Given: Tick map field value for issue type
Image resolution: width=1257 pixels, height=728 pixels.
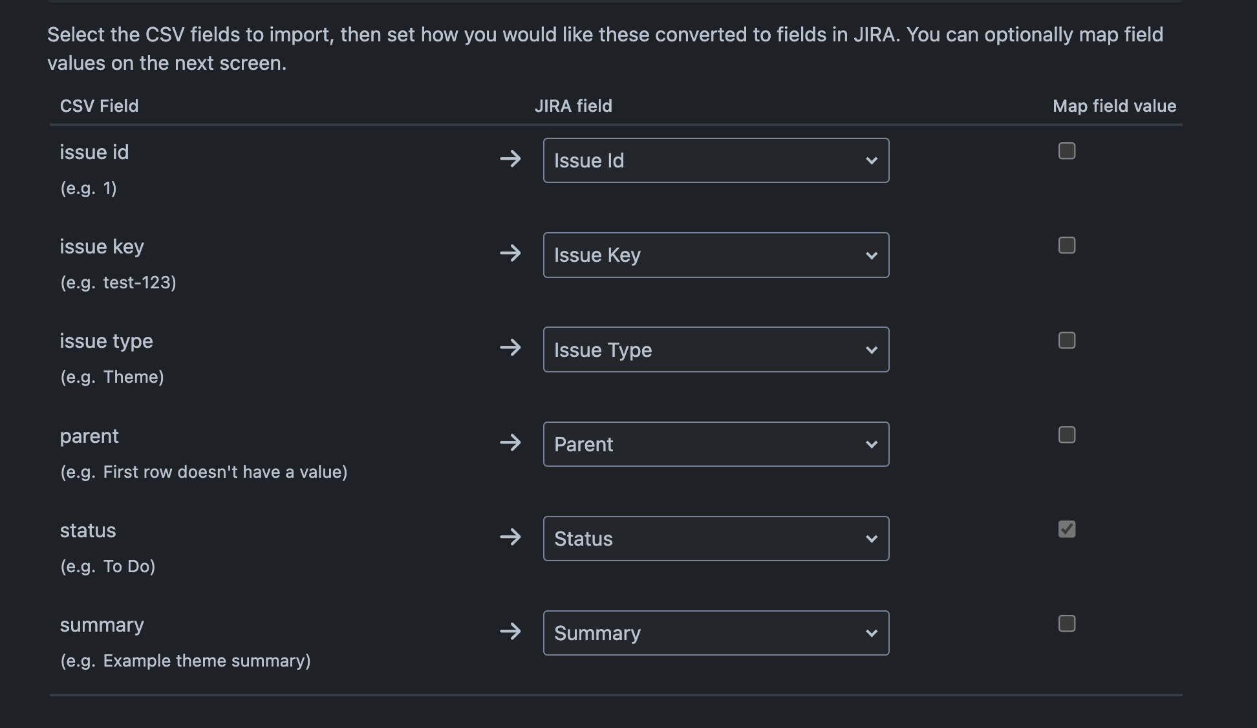Looking at the screenshot, I should (1066, 341).
